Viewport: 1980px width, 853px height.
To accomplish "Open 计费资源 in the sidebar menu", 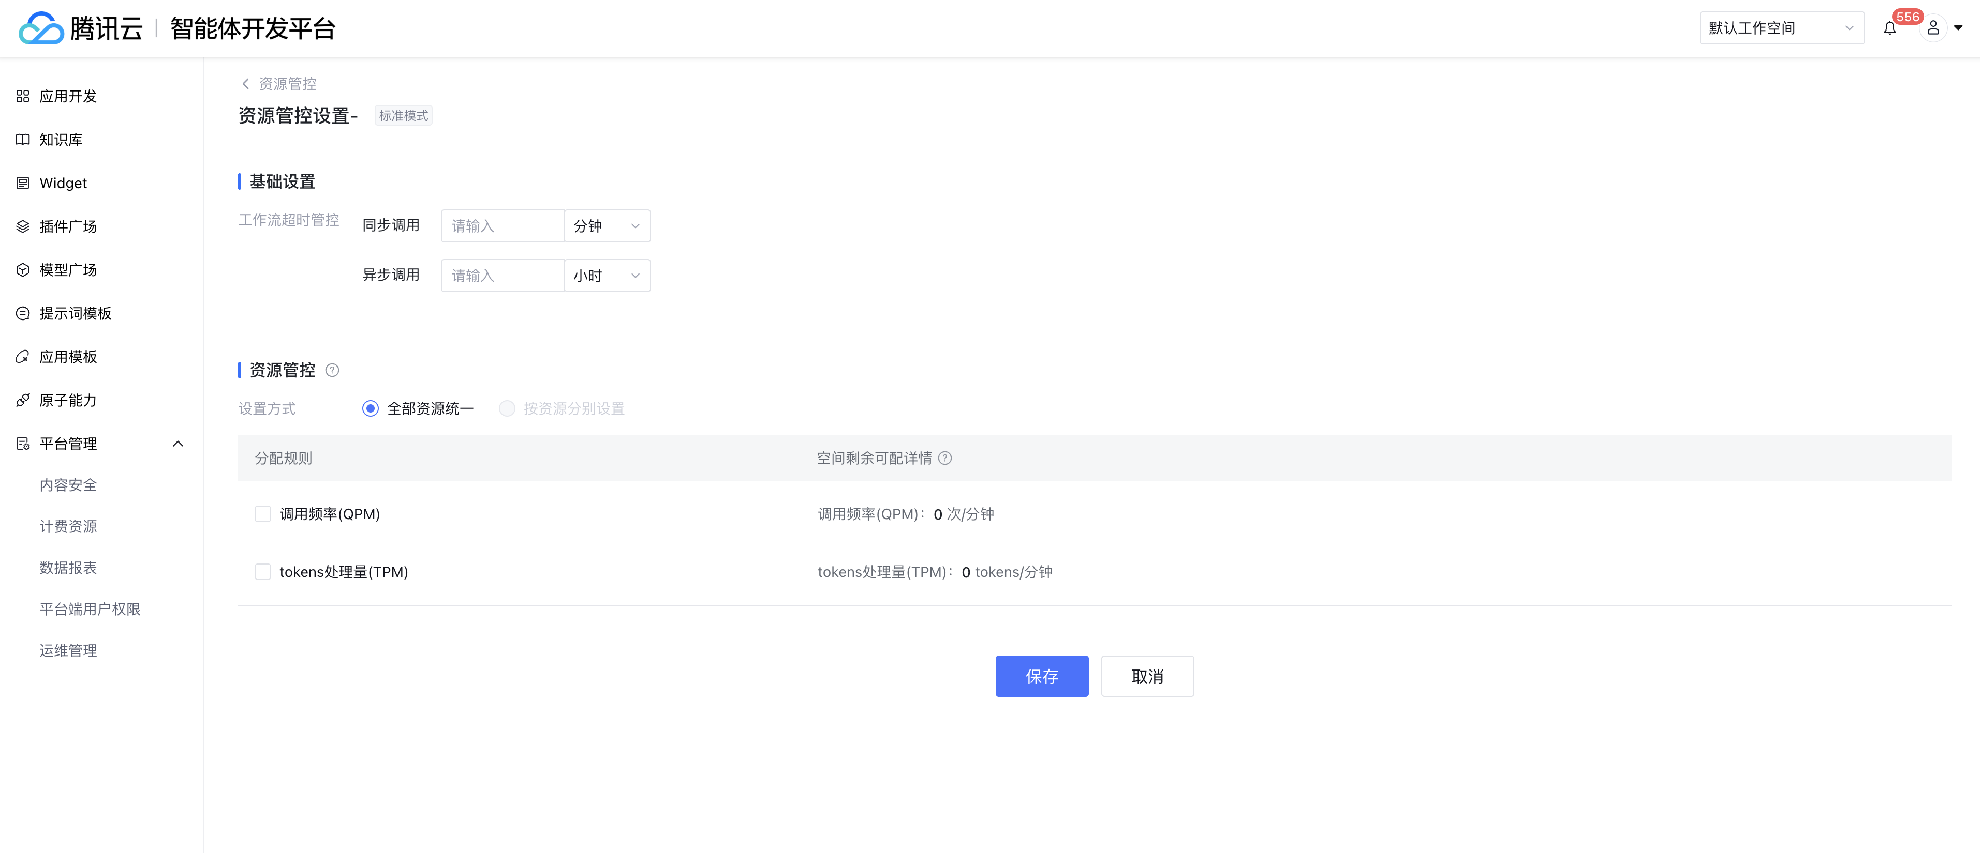I will [68, 527].
